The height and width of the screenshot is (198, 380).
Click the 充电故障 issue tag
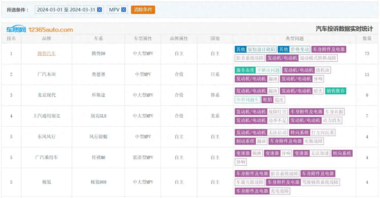pos(279,191)
